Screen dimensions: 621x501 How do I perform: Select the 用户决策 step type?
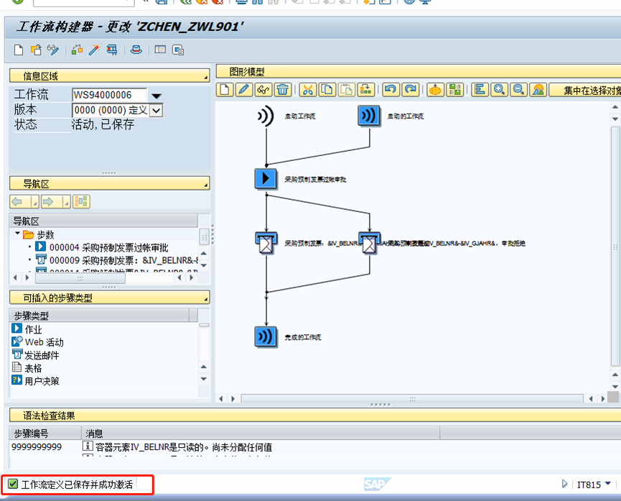coord(36,380)
